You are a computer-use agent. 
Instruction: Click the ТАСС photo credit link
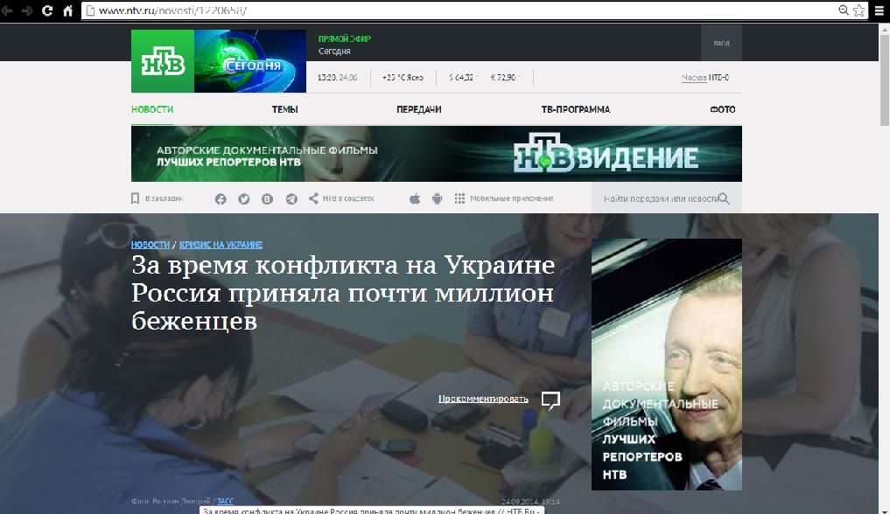(x=225, y=501)
